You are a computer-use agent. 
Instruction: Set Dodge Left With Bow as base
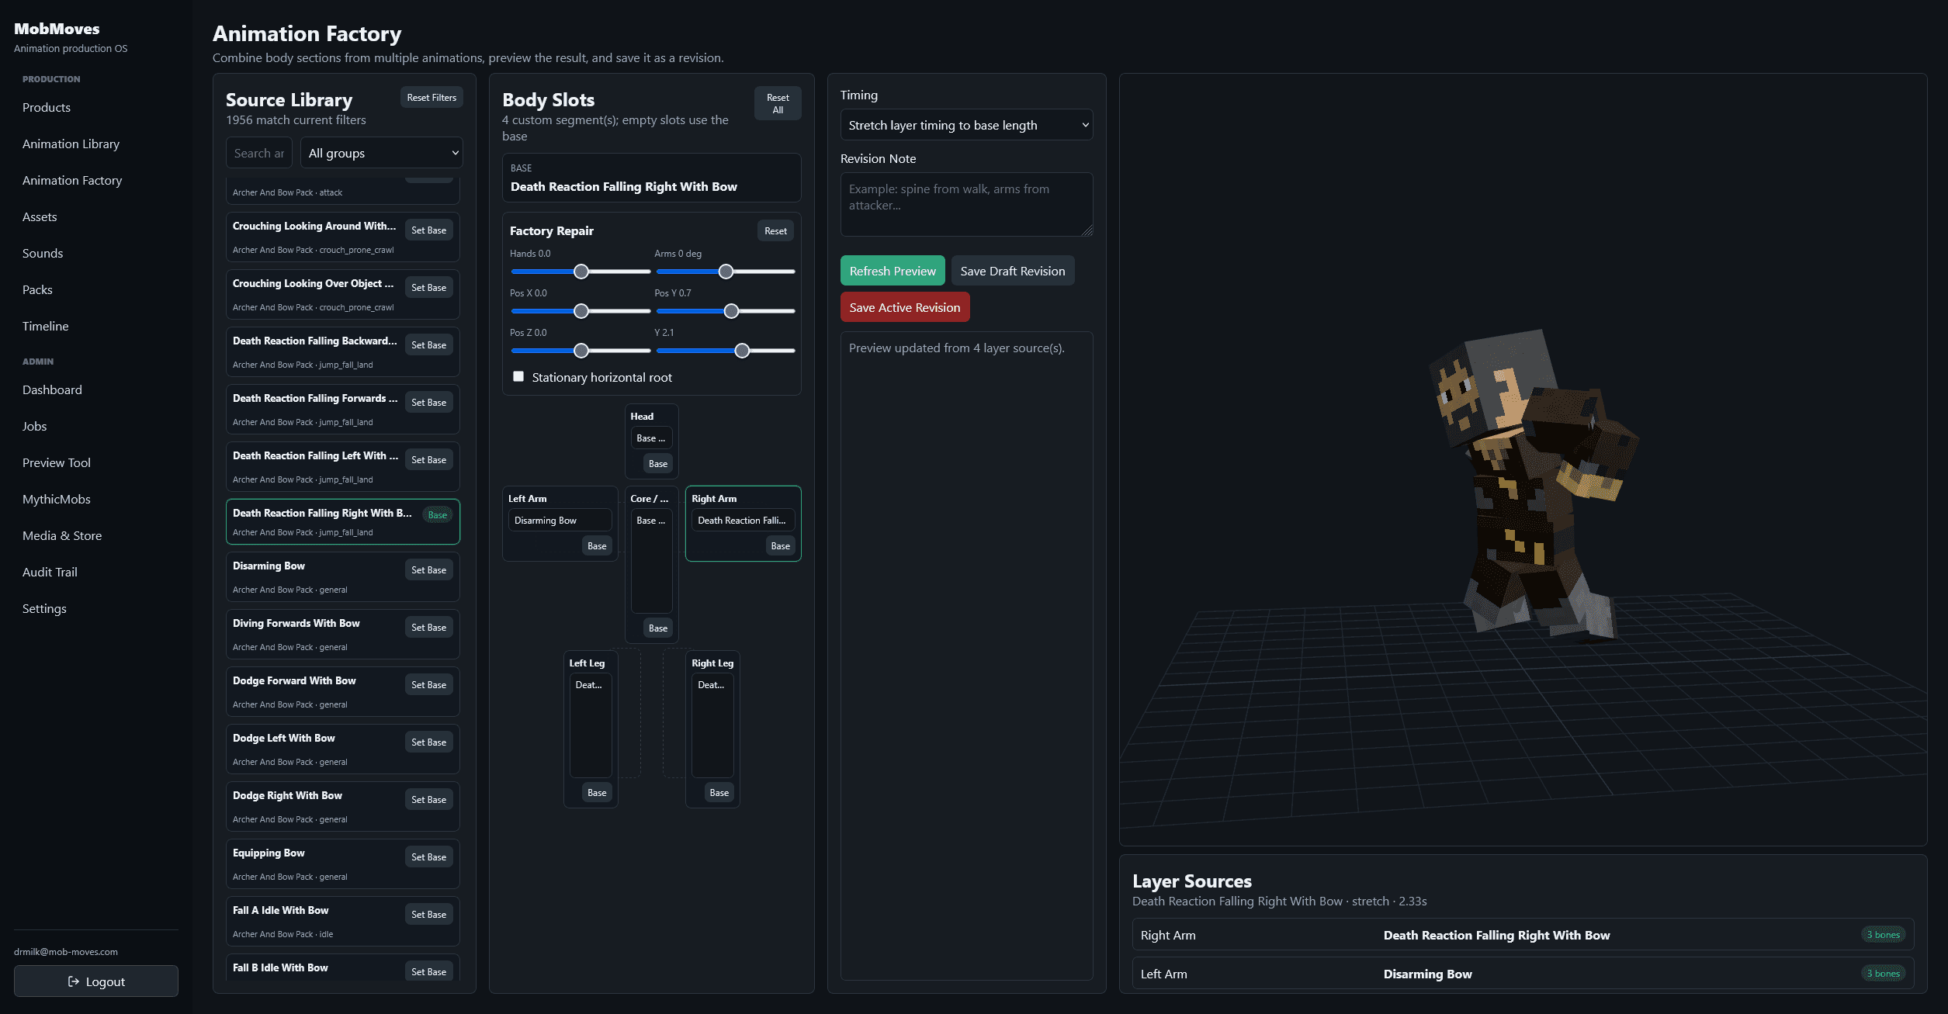[428, 742]
